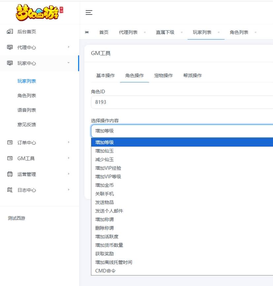Click the collapse-all tabs icon left of 首页

click(87, 32)
